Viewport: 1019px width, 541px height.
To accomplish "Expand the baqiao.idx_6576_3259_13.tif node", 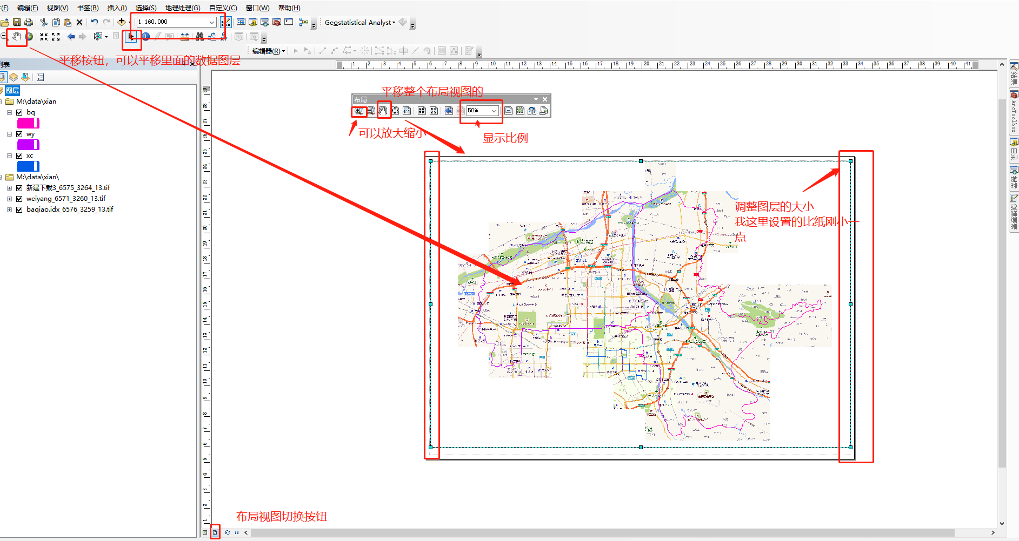I will tap(10, 209).
